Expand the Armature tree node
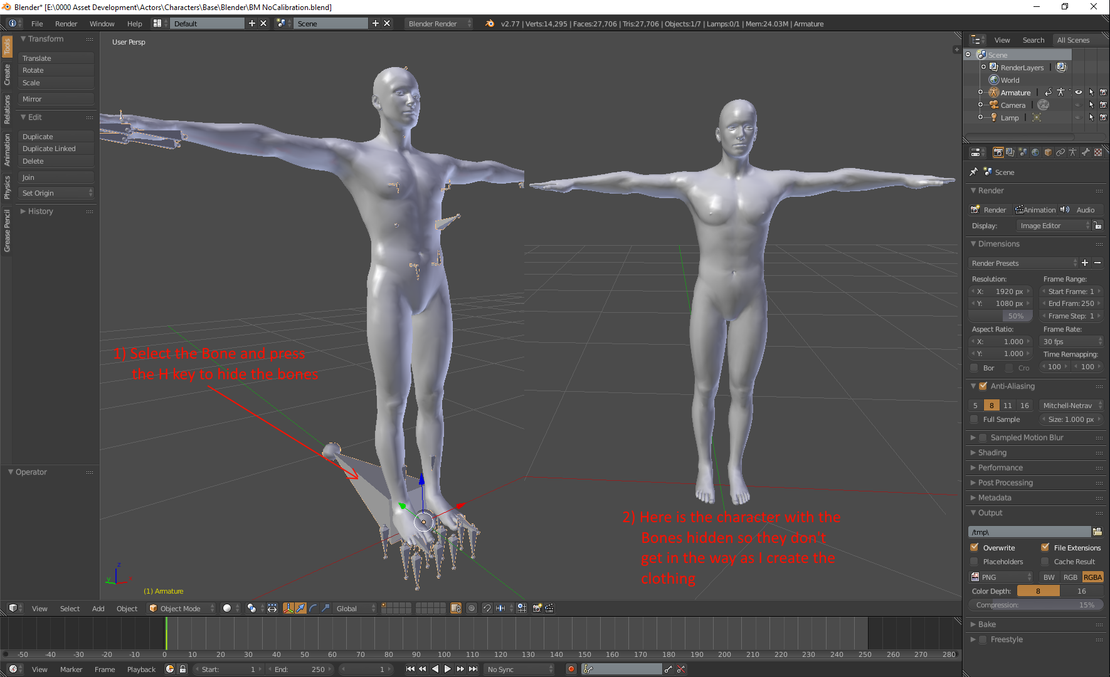Image resolution: width=1110 pixels, height=677 pixels. pyautogui.click(x=980, y=92)
